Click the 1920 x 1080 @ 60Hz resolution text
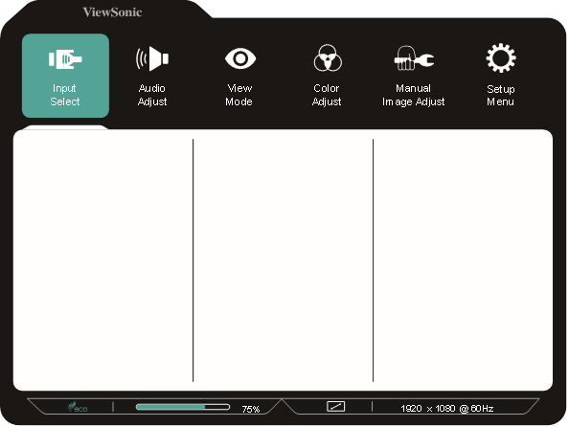The height and width of the screenshot is (427, 569). coord(447,409)
